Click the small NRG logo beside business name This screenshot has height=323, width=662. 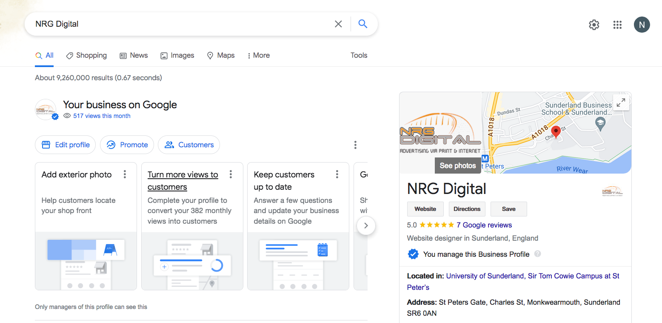click(612, 191)
